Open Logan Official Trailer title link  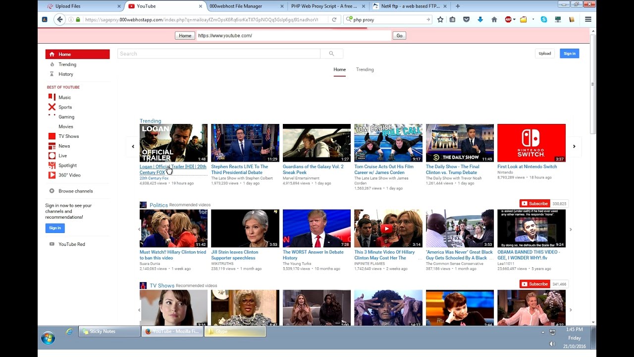pos(173,170)
